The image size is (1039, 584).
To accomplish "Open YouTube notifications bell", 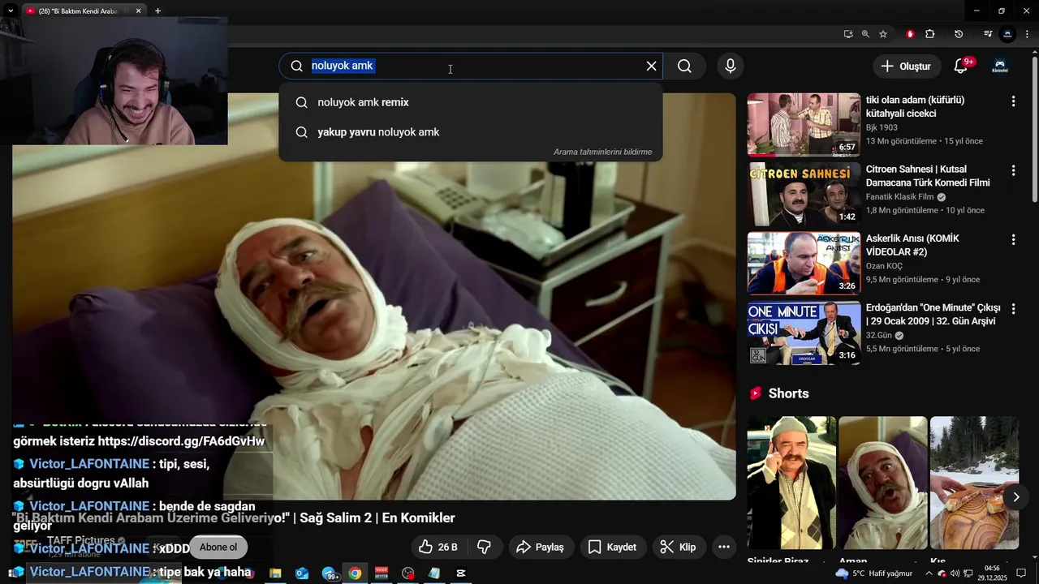I will (961, 67).
